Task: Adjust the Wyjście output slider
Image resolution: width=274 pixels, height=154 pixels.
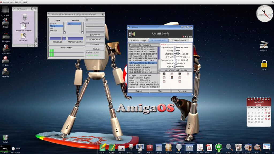Action: pyautogui.click(x=177, y=66)
